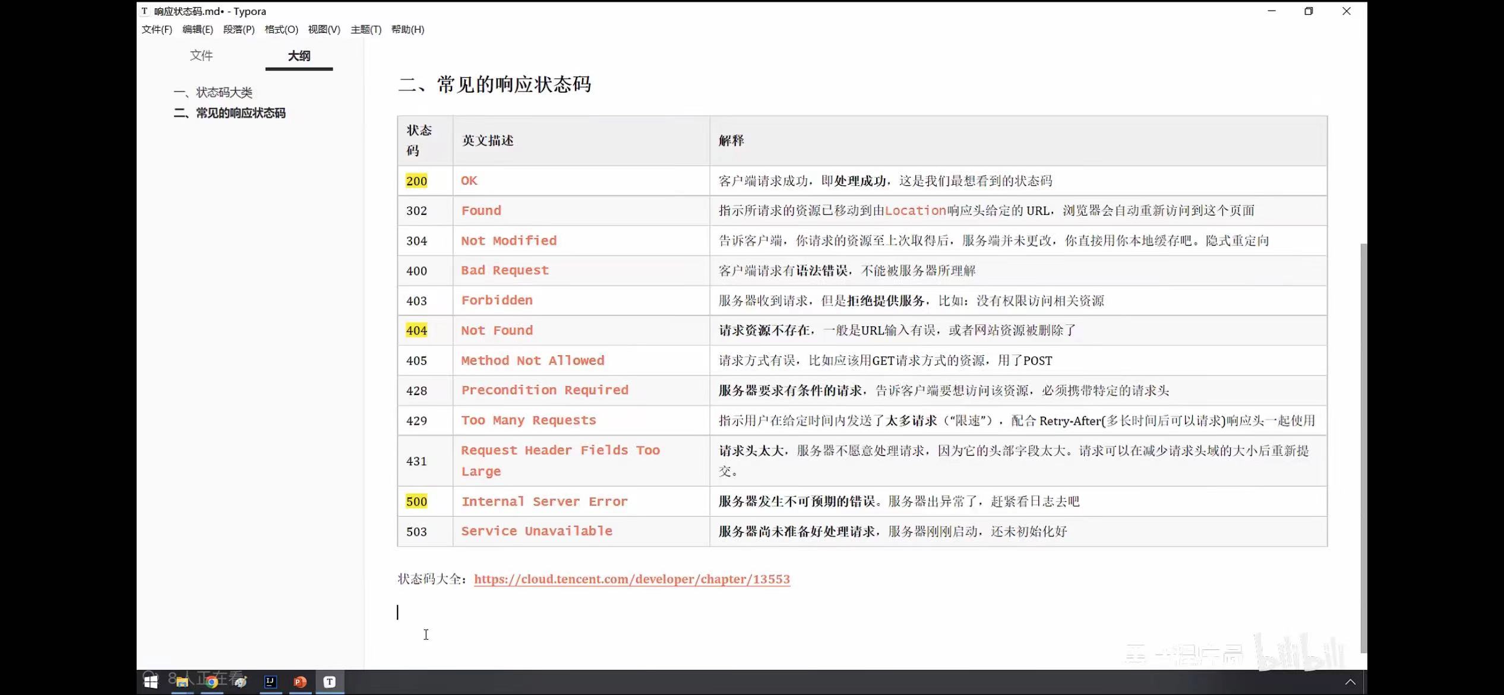
Task: Click the Too Many Requests cell
Action: pyautogui.click(x=582, y=421)
